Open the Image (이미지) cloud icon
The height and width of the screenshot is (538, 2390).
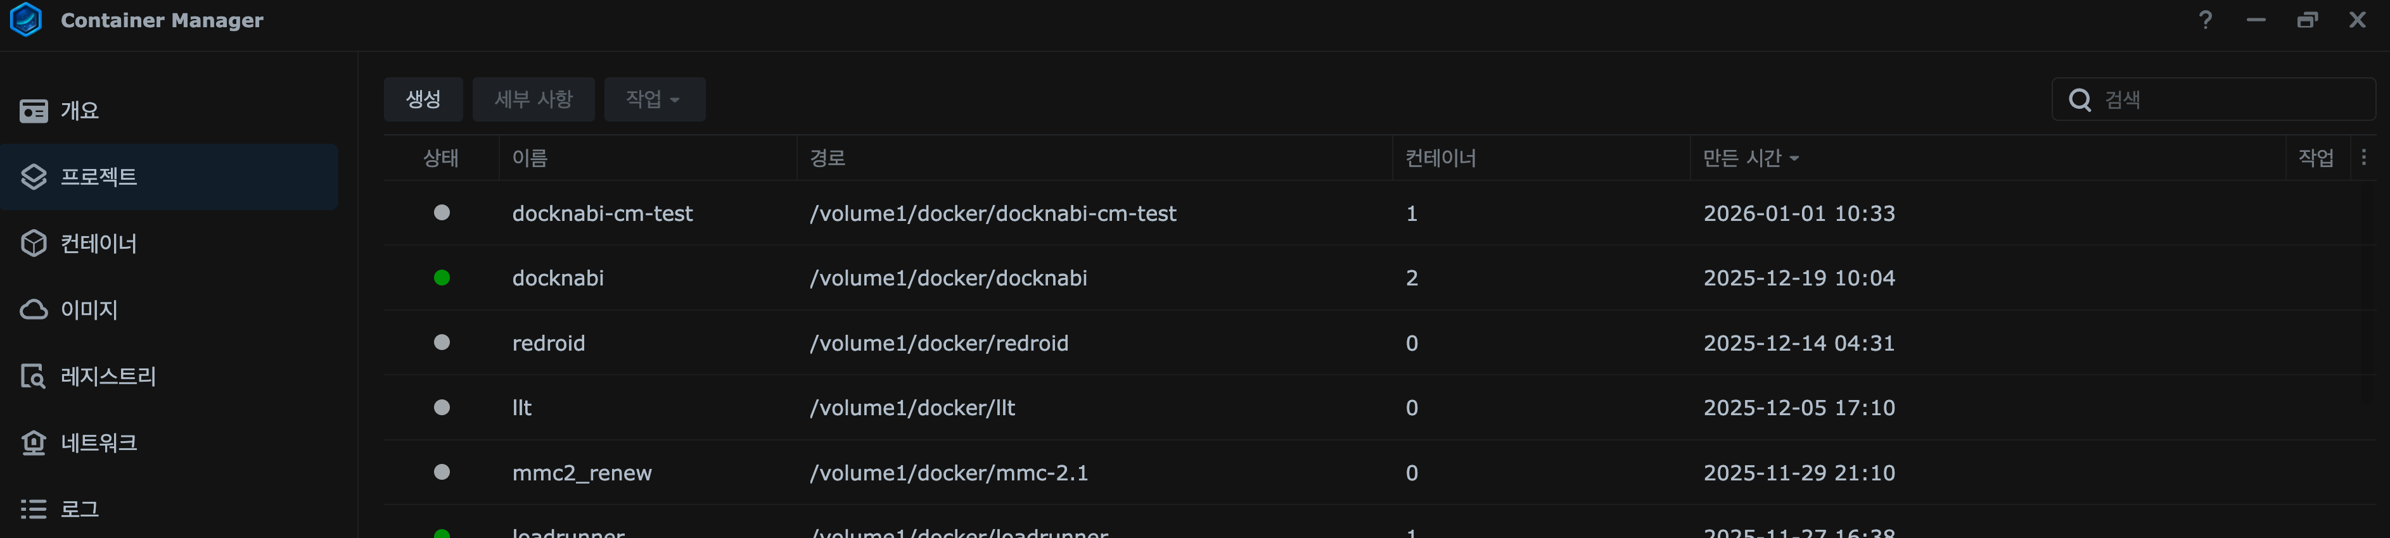point(34,310)
